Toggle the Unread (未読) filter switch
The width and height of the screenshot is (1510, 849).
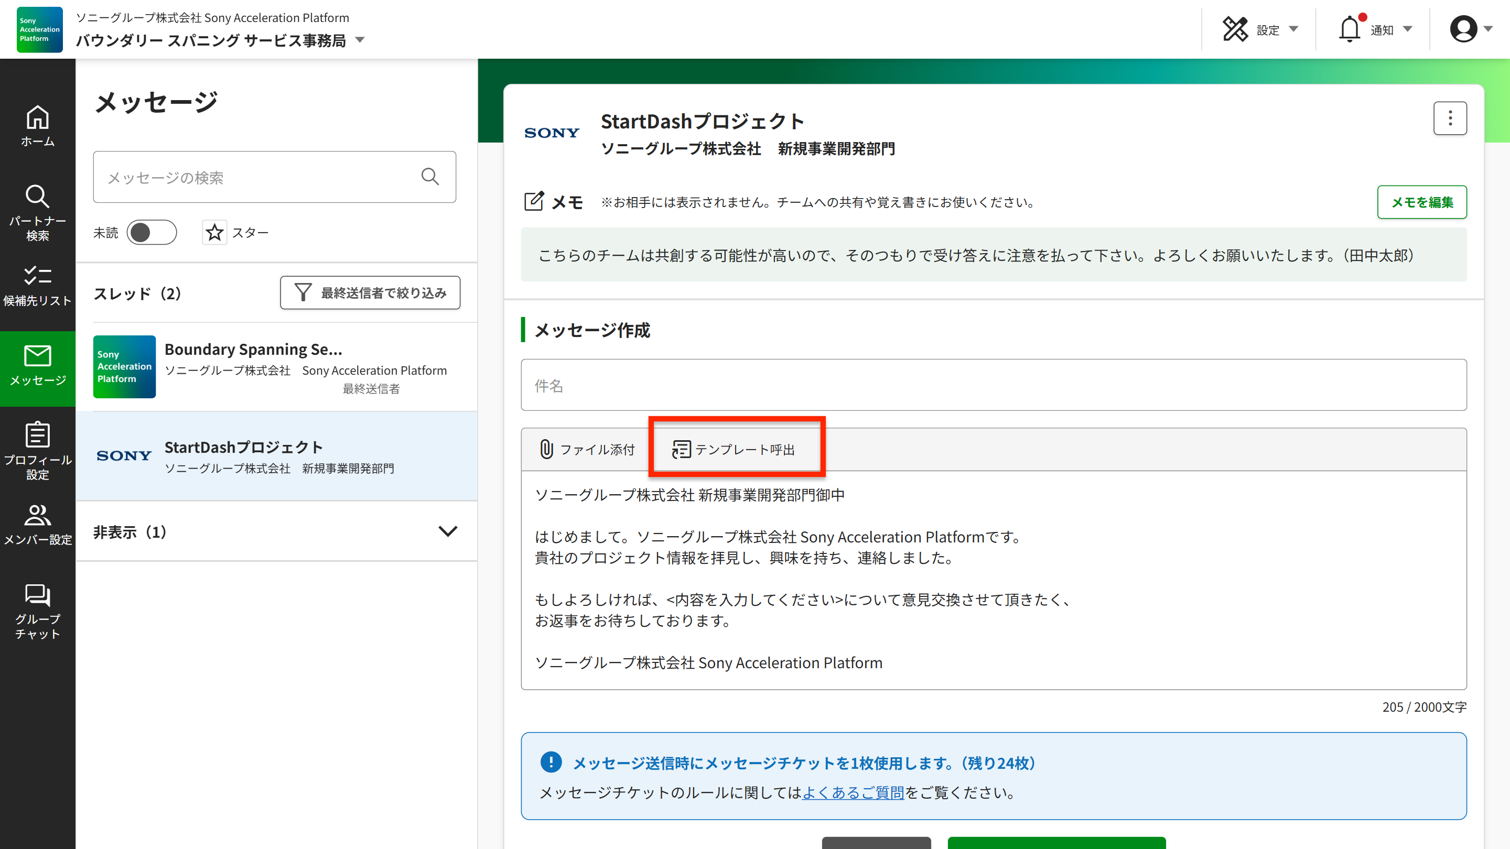[151, 233]
